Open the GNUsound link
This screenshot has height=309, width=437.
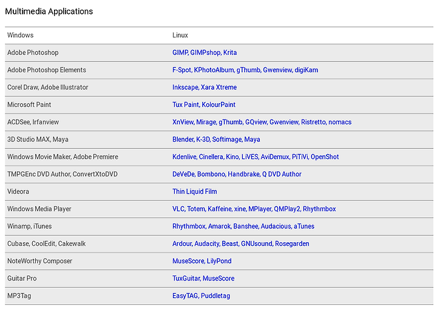coord(256,243)
